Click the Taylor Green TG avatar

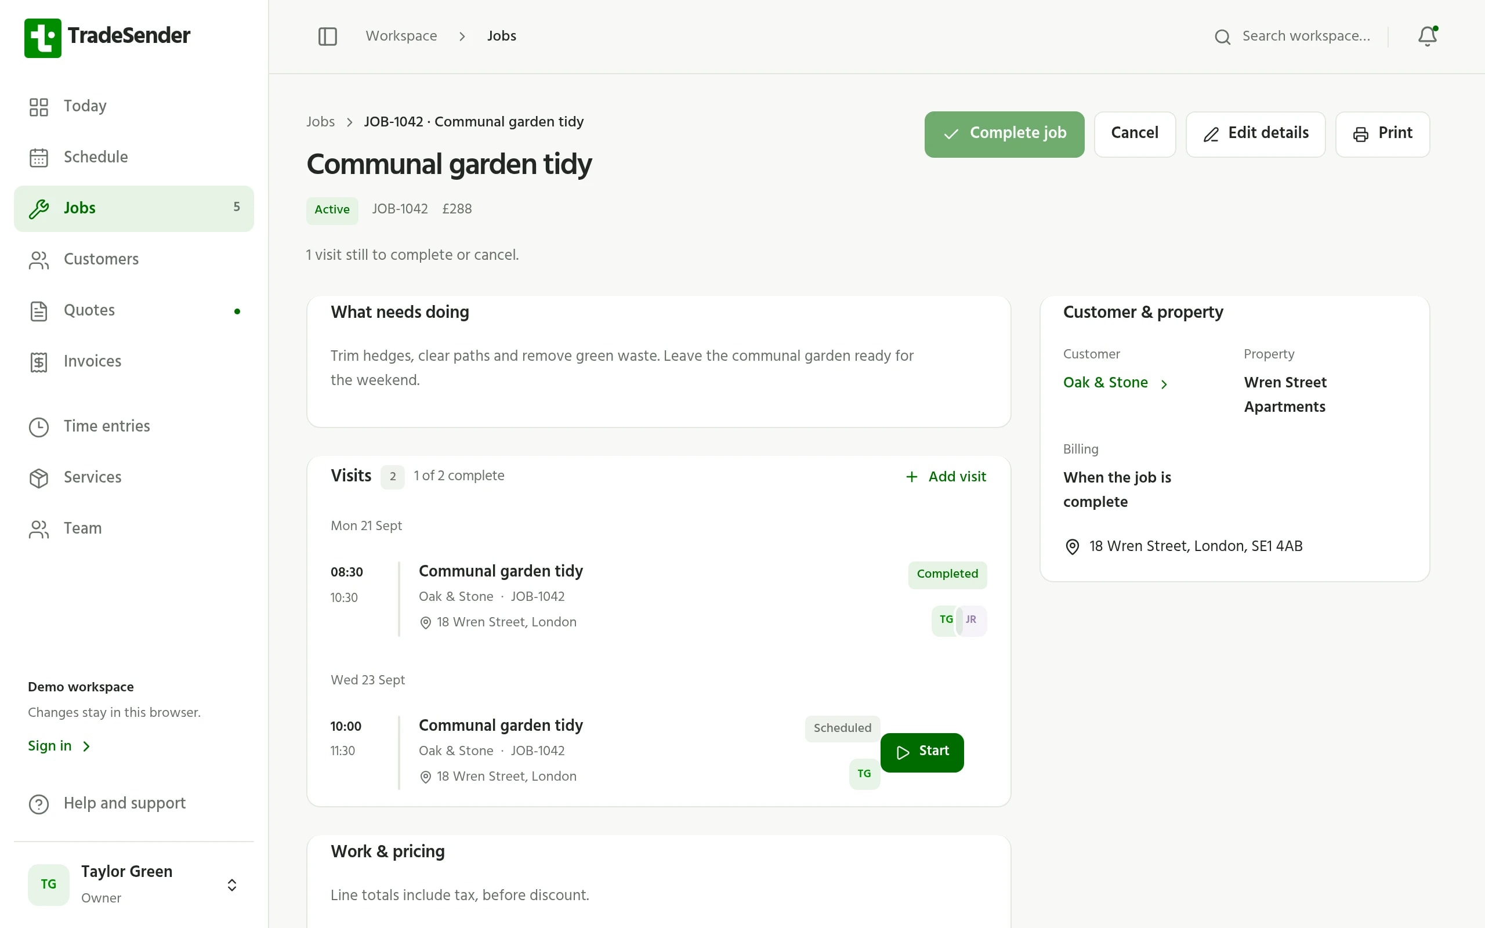click(x=49, y=884)
